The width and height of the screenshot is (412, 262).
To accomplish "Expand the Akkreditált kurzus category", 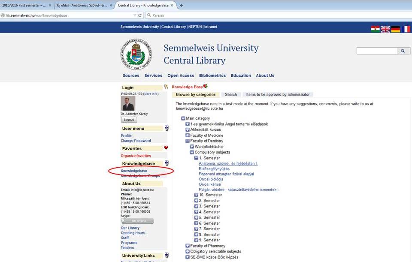I will [188, 129].
